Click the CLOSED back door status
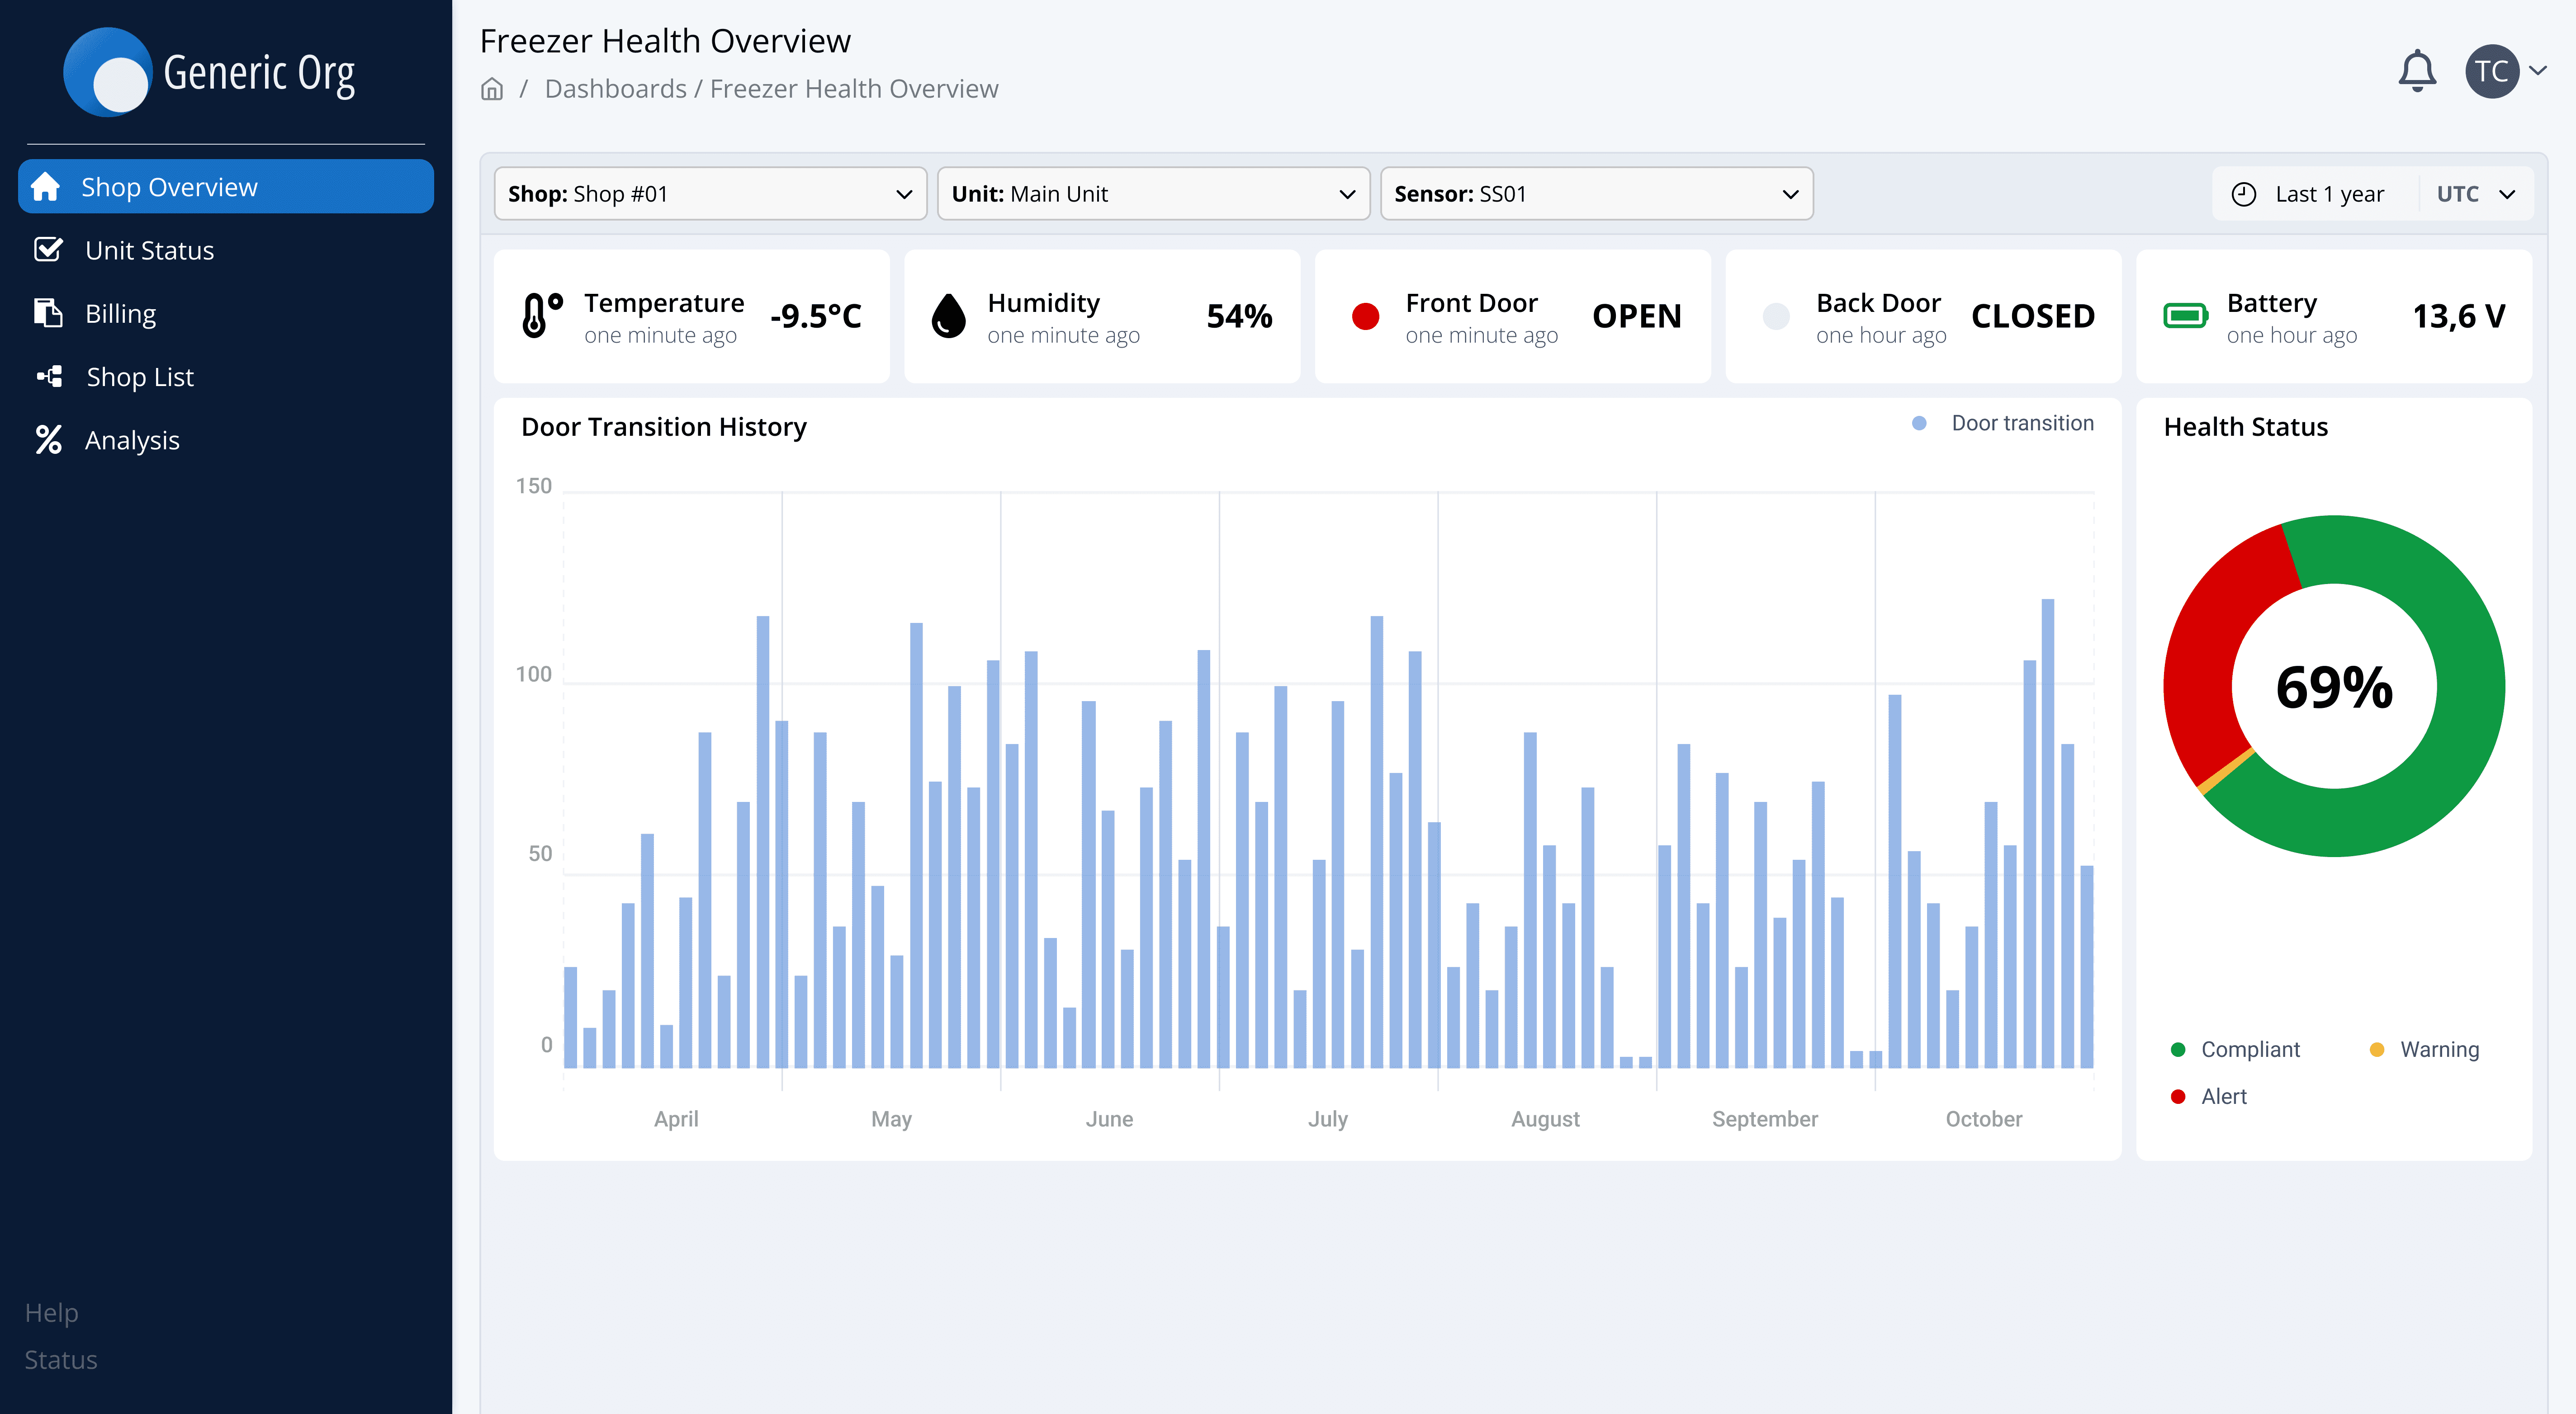 [2033, 316]
